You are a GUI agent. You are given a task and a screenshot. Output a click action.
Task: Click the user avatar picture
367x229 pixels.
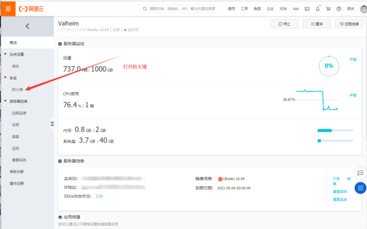click(364, 9)
